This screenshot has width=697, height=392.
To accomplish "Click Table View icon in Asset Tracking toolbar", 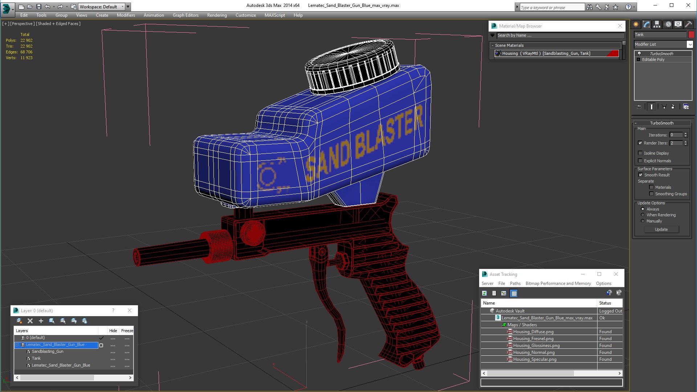I will pyautogui.click(x=514, y=293).
